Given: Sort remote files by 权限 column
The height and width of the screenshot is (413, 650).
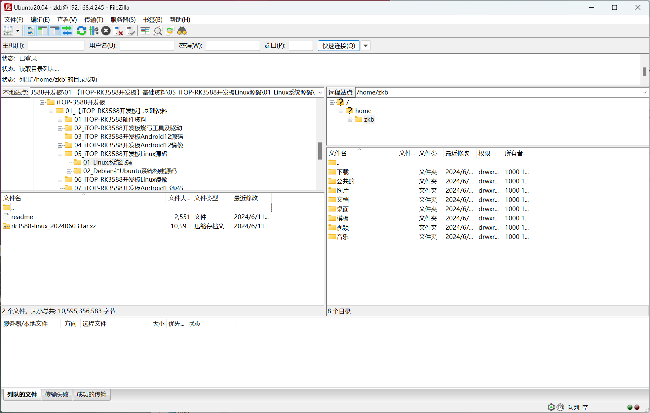Looking at the screenshot, I should pyautogui.click(x=489, y=153).
